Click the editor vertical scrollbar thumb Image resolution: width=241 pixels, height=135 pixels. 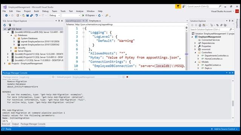[186, 43]
